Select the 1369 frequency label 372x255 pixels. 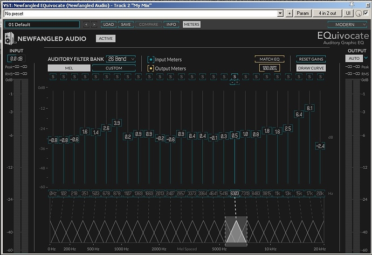tap(139, 194)
